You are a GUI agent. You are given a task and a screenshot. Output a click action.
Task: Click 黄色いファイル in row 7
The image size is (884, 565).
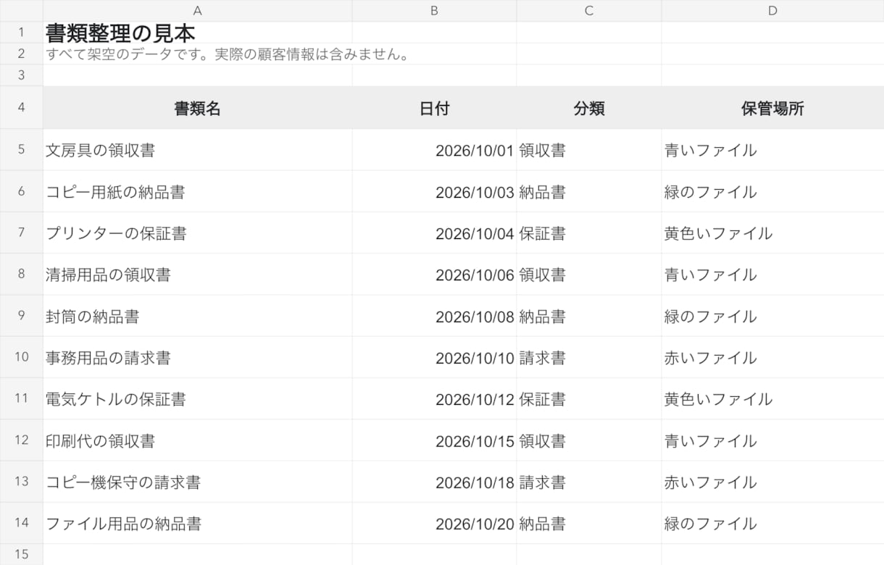[772, 233]
